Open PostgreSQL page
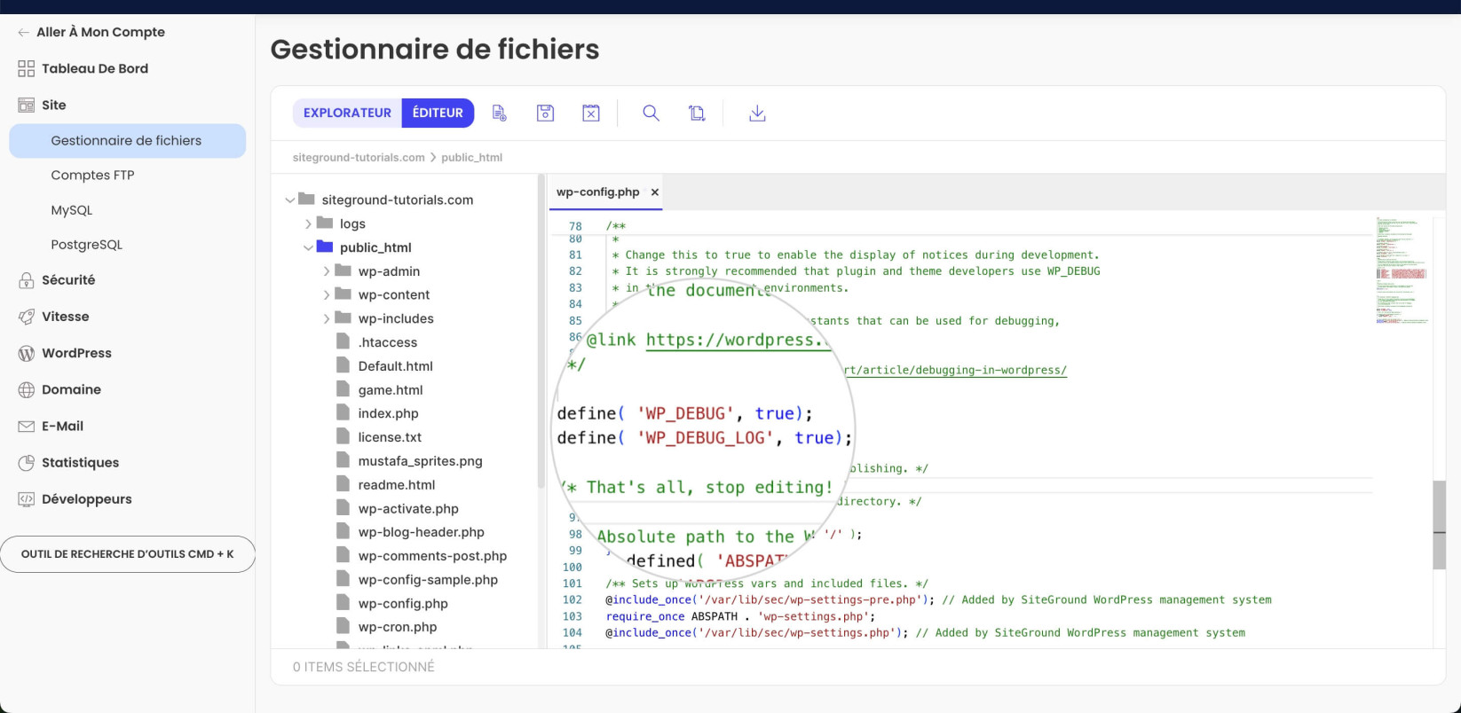This screenshot has width=1461, height=713. [x=87, y=245]
